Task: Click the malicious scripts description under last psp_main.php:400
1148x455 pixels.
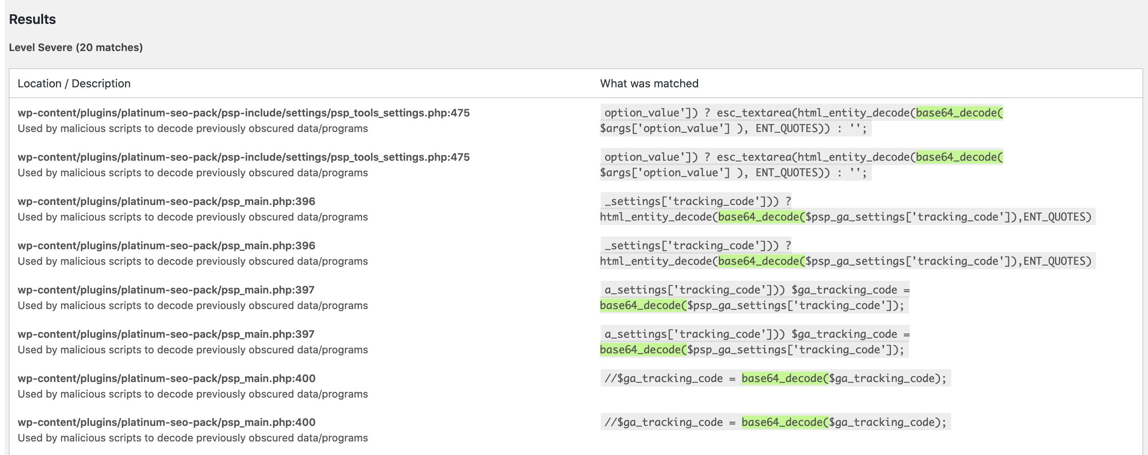Action: 192,437
